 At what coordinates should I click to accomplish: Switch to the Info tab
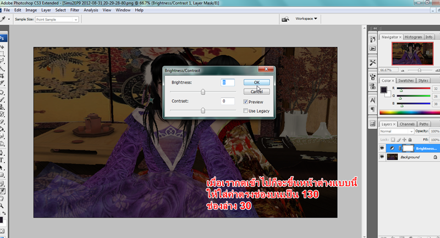click(429, 37)
